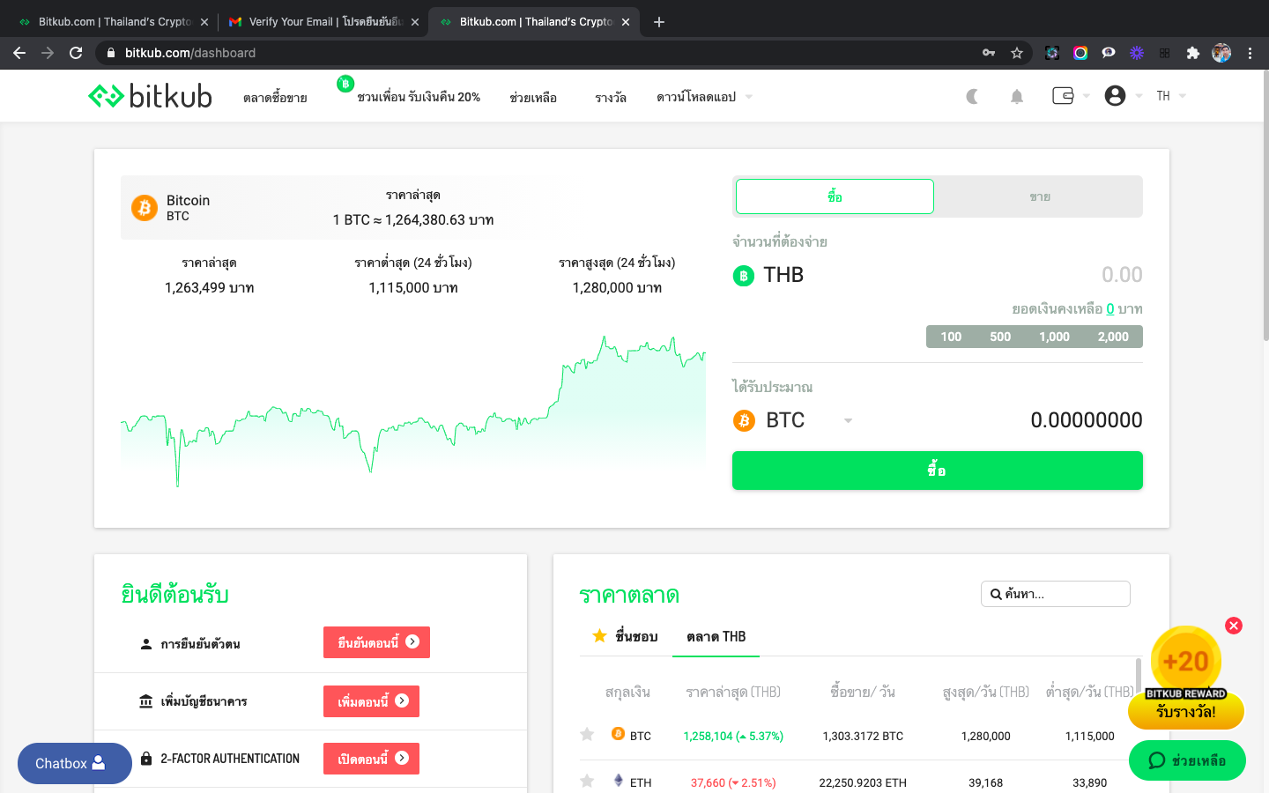Viewport: 1269px width, 793px height.
Task: Reload the page with refresh icon
Action: pos(76,53)
